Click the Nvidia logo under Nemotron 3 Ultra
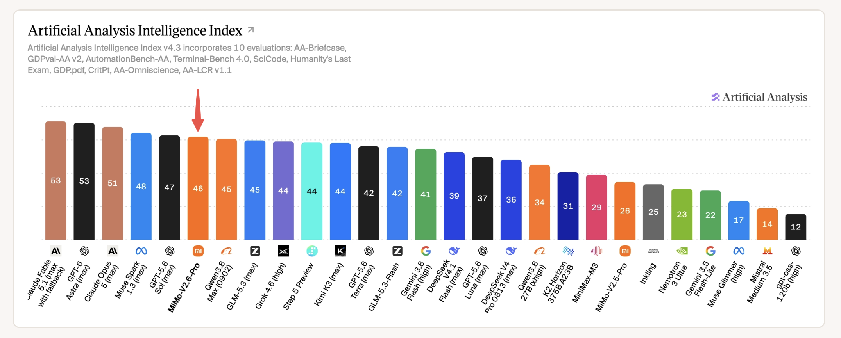 tap(682, 251)
